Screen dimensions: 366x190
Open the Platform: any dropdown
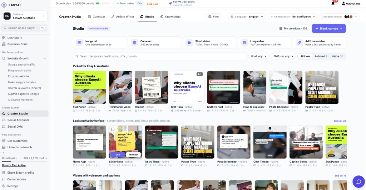click(283, 56)
